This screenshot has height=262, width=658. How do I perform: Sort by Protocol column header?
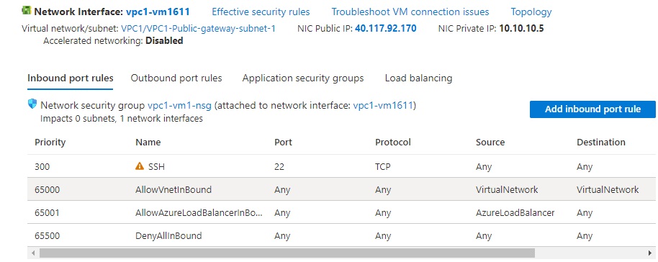(393, 143)
